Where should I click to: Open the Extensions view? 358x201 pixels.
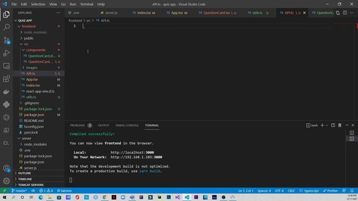pyautogui.click(x=6, y=79)
